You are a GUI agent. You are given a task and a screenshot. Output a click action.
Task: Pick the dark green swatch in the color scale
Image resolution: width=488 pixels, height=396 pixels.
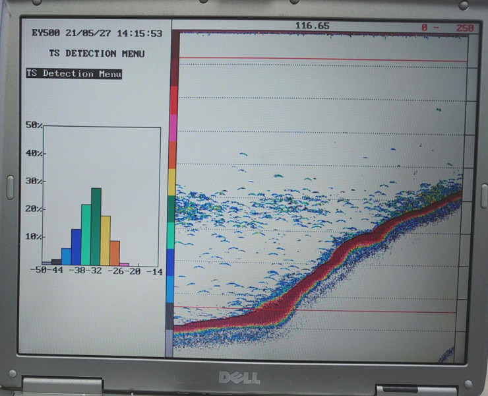pos(172,209)
